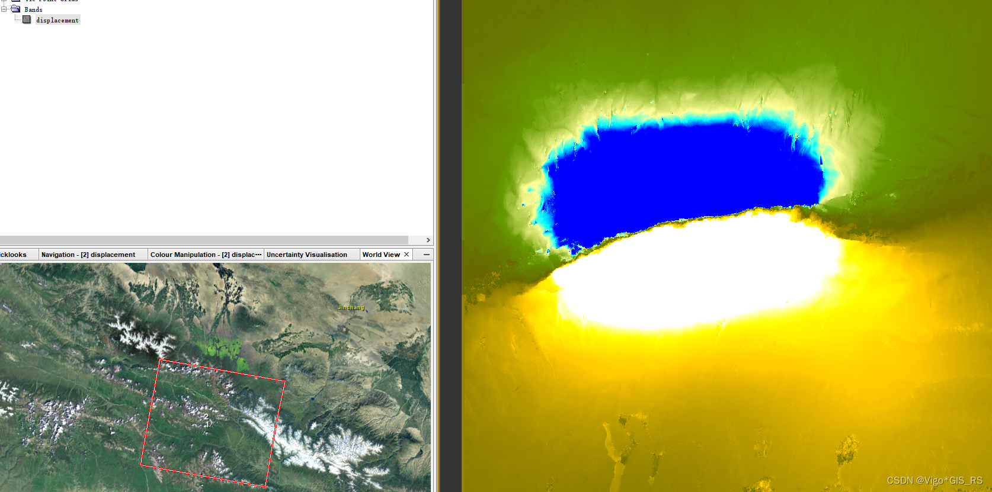Open the Navigation - [2] displacement tab
992x492 pixels.
tap(88, 255)
